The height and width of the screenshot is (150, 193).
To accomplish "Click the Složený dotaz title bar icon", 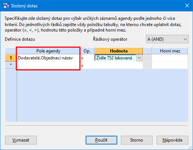I will (6, 6).
